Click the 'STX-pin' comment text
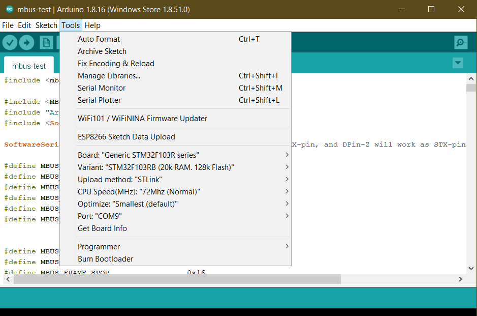This screenshot has height=316, width=477. point(450,145)
